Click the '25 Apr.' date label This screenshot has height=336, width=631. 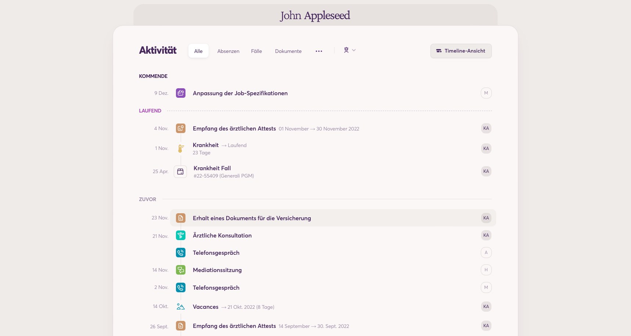click(x=161, y=172)
